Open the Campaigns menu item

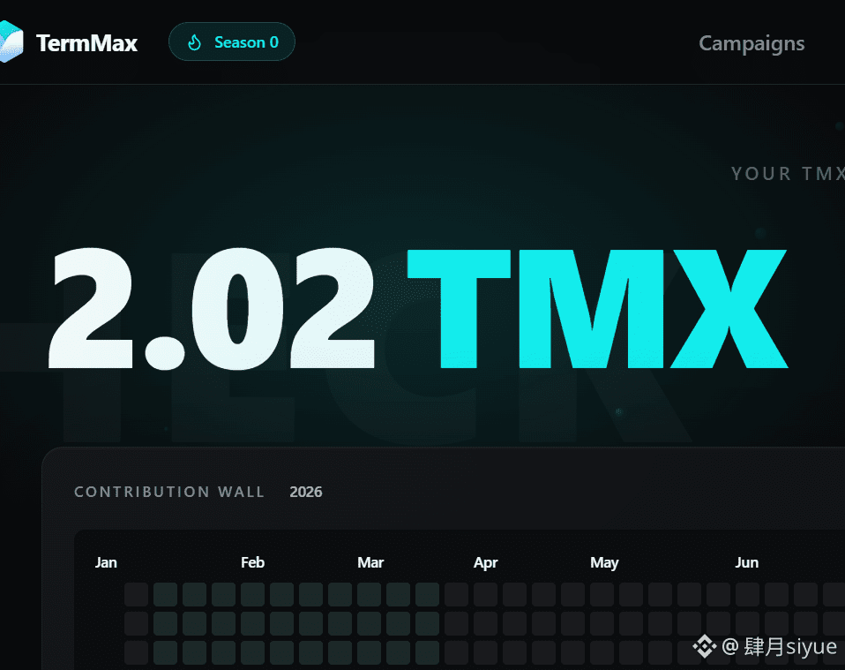click(752, 44)
